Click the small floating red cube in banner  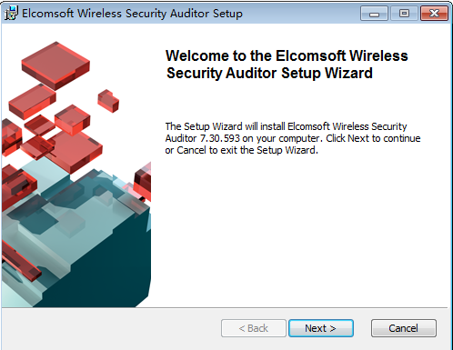click(108, 101)
